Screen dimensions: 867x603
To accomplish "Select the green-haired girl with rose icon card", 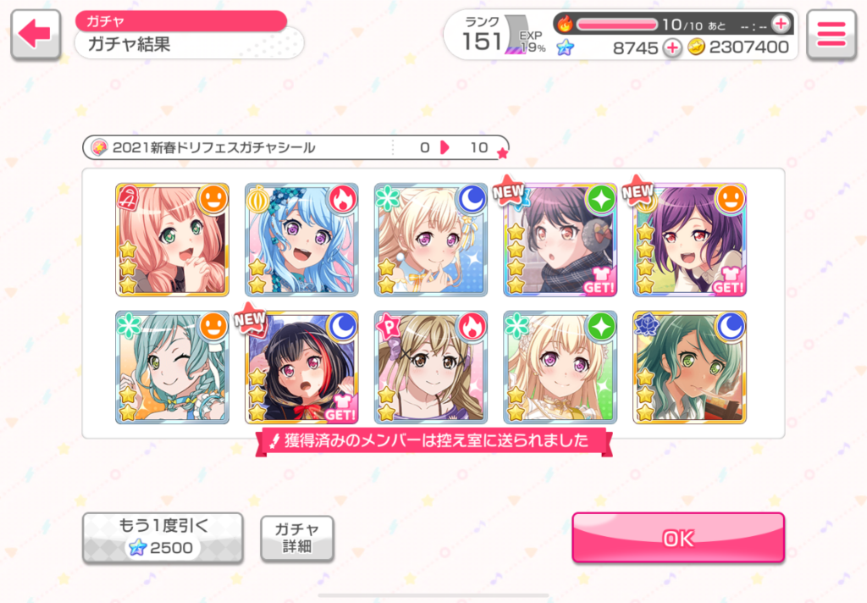I will (x=689, y=368).
